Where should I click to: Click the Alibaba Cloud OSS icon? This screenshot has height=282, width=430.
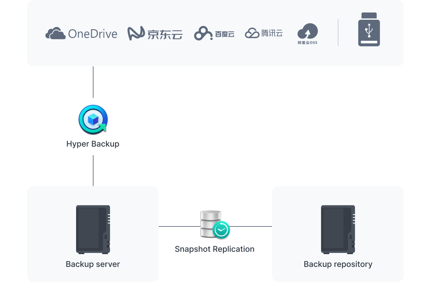click(308, 31)
